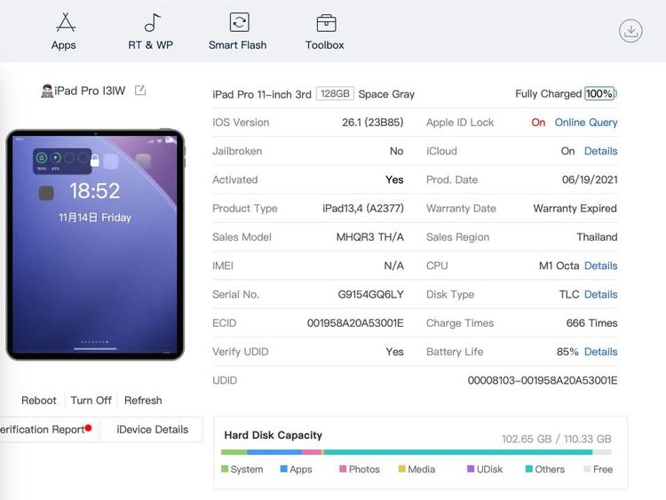Click production date 06/19/2021
Screen dimensions: 666x500
(590, 179)
